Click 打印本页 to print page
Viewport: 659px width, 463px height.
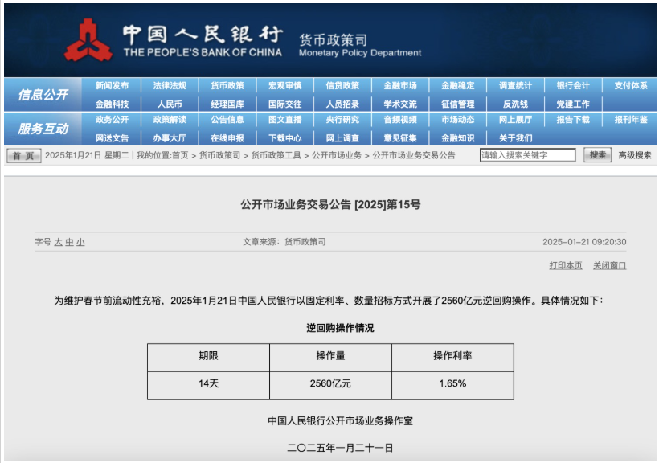click(x=566, y=265)
